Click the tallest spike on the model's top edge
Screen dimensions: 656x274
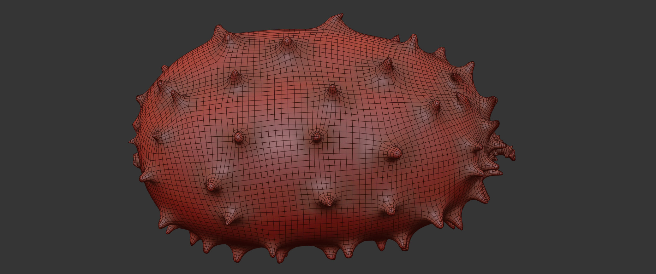click(x=338, y=18)
